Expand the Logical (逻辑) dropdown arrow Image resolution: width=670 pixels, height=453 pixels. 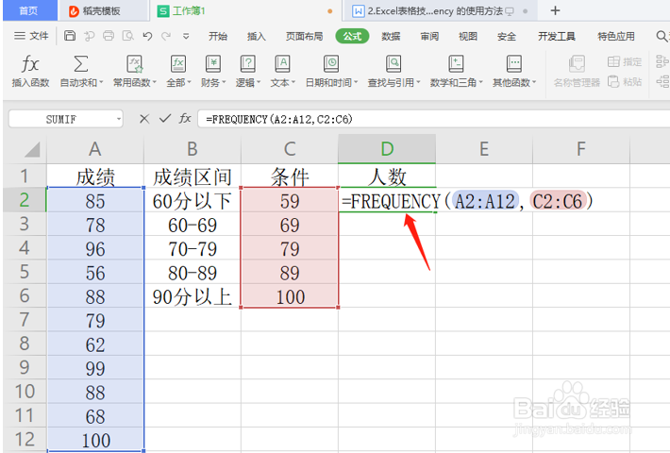click(259, 82)
